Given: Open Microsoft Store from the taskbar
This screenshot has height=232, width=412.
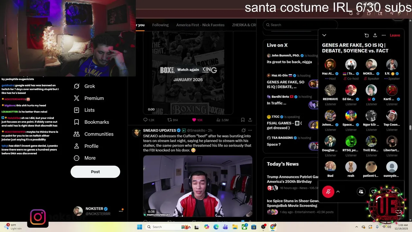Looking at the screenshot, I should point(254,227).
